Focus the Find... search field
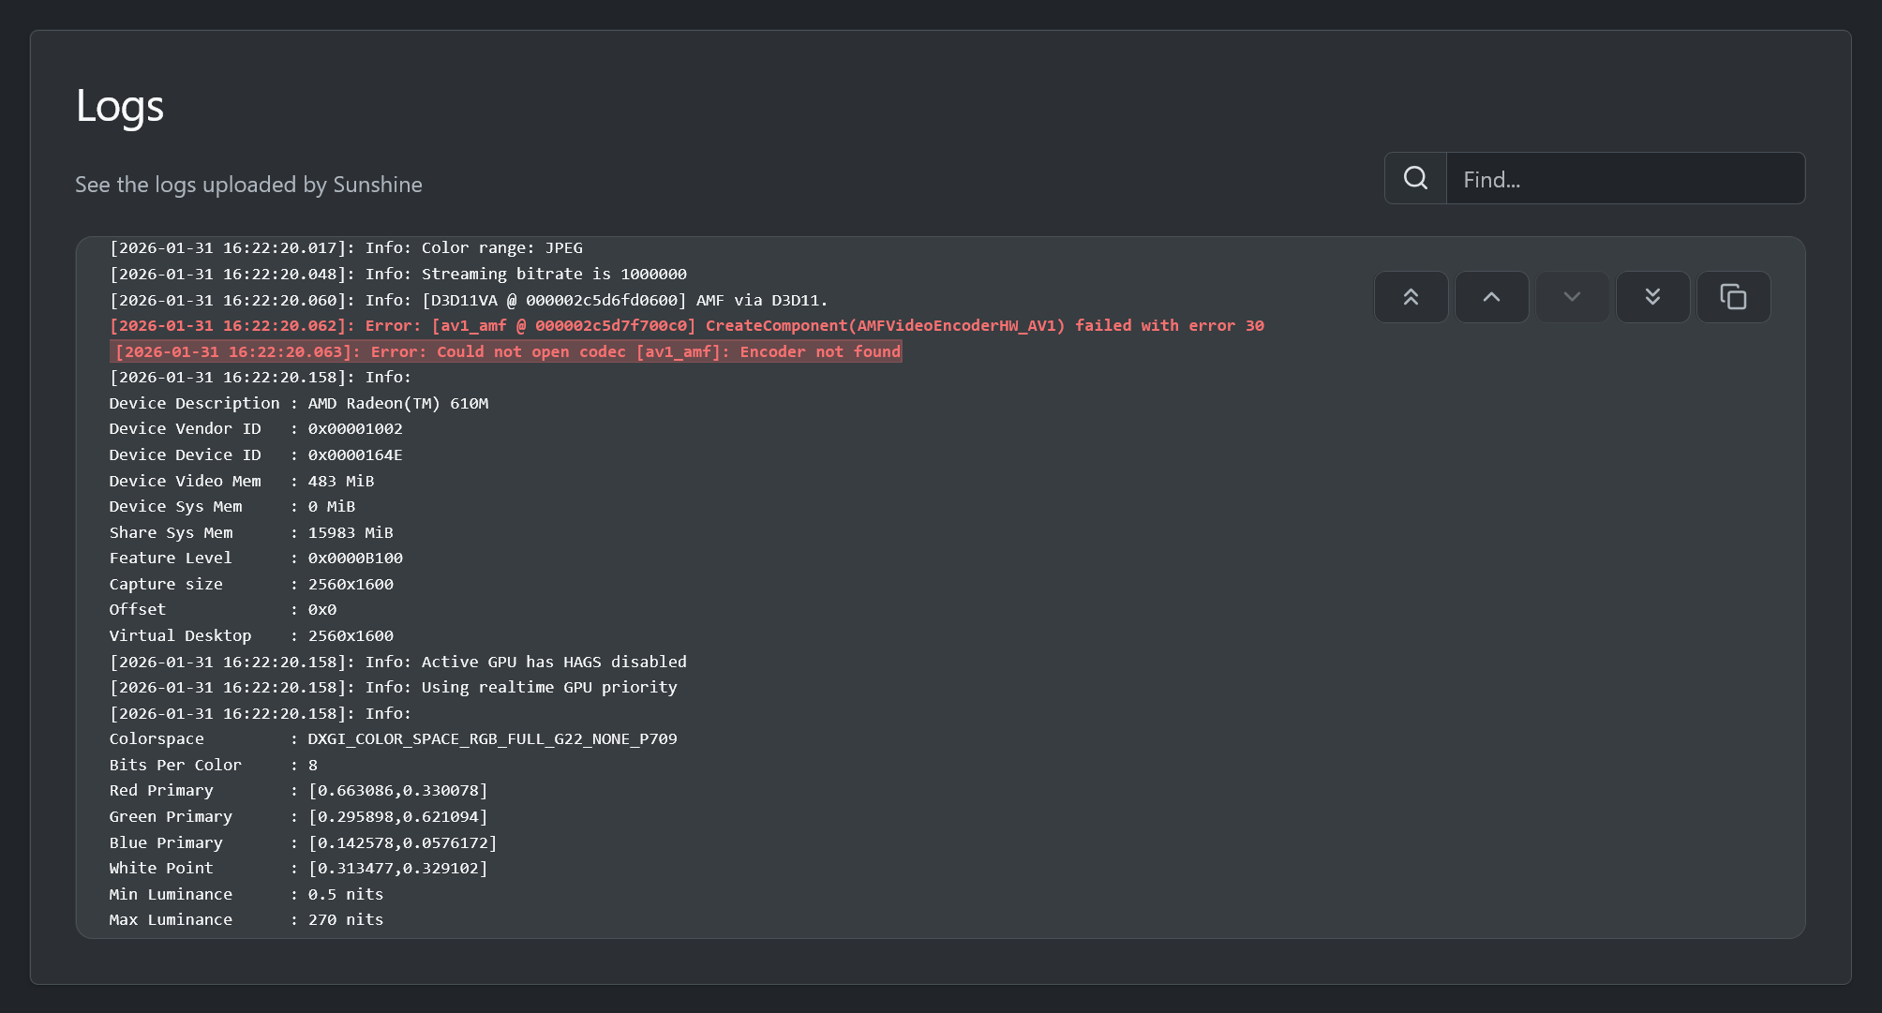The height and width of the screenshot is (1013, 1882). pos(1624,179)
